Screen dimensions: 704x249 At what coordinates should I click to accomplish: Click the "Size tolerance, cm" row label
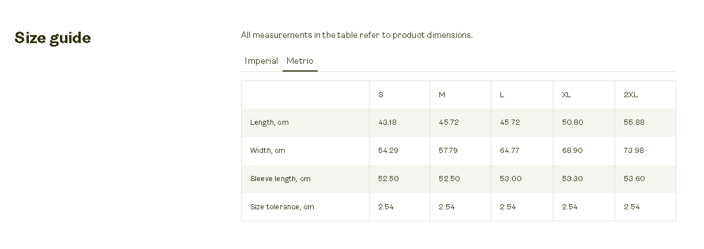tap(282, 207)
